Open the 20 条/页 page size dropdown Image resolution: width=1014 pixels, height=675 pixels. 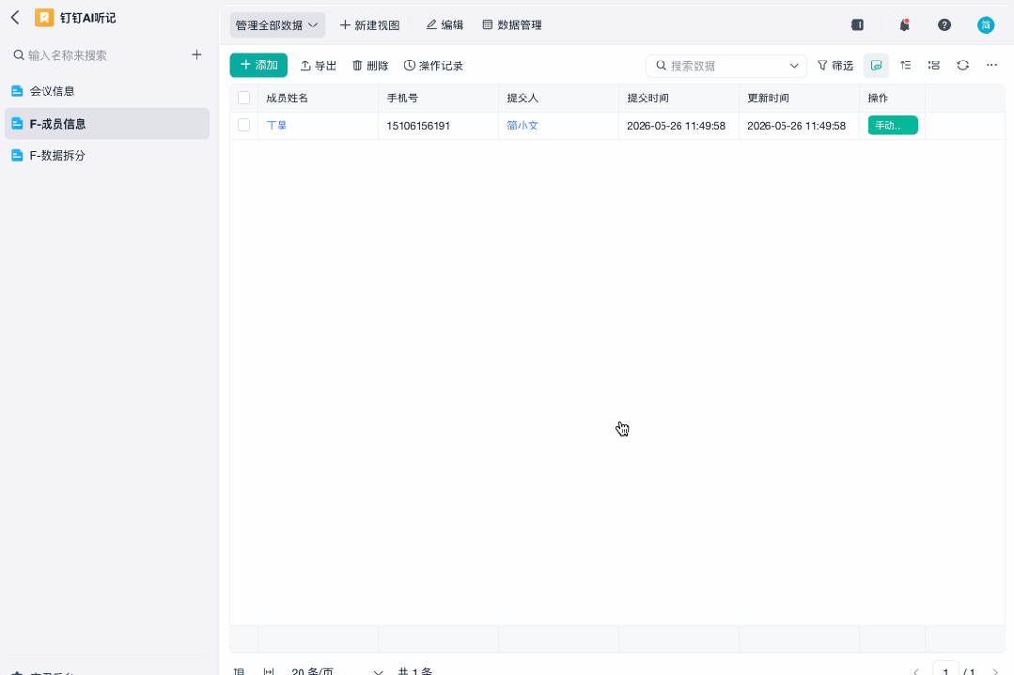point(337,671)
